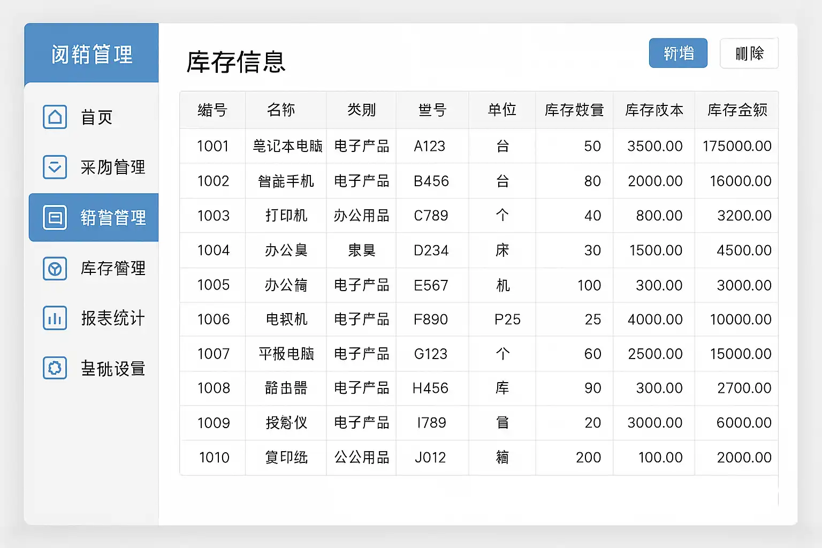
Task: Click model number J012
Action: (x=430, y=458)
